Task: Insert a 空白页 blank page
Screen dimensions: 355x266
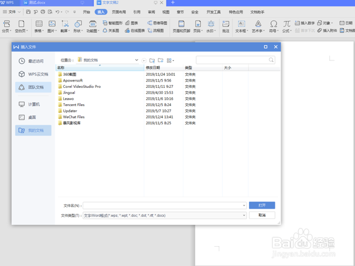Action: [21, 26]
